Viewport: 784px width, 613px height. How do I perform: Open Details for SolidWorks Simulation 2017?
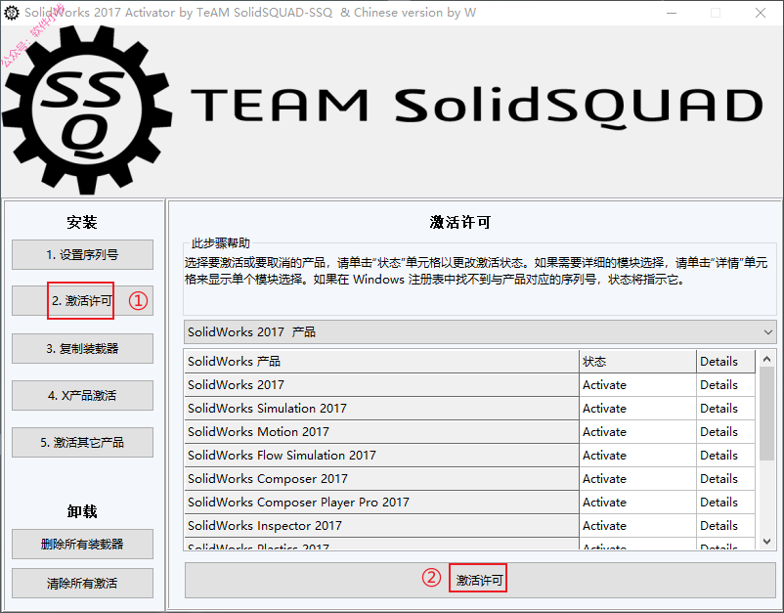(x=725, y=409)
